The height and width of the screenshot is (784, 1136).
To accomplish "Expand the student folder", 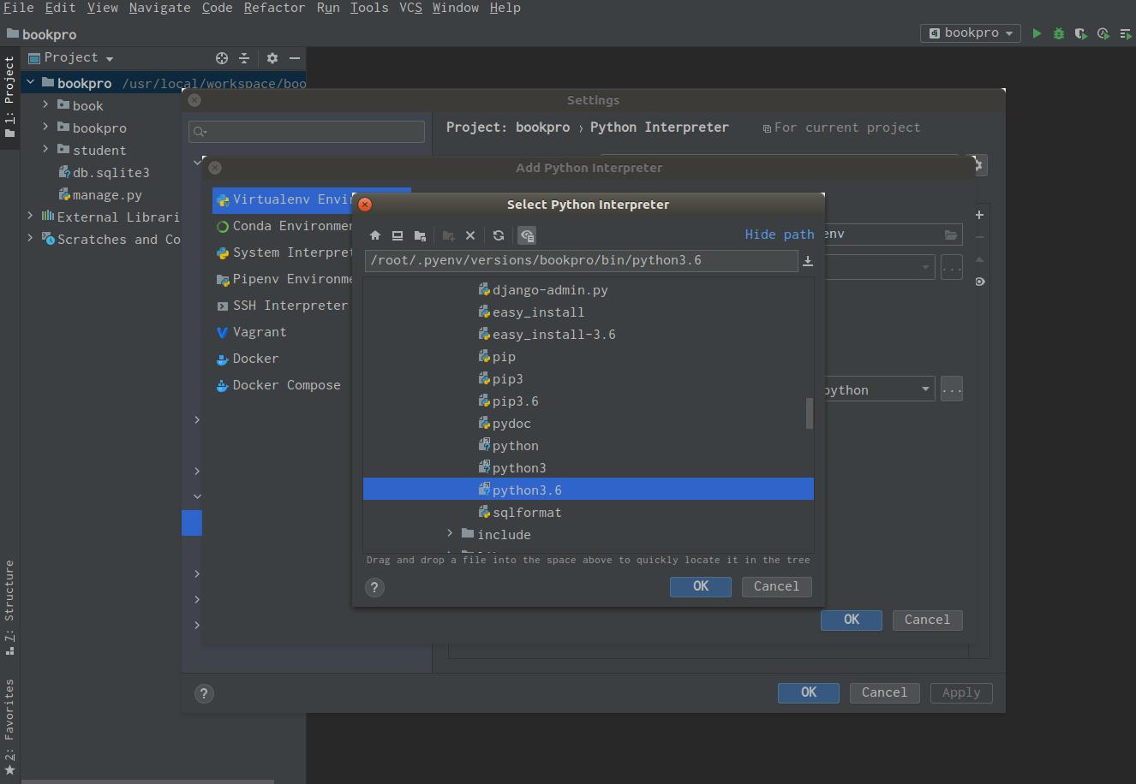I will [x=46, y=149].
